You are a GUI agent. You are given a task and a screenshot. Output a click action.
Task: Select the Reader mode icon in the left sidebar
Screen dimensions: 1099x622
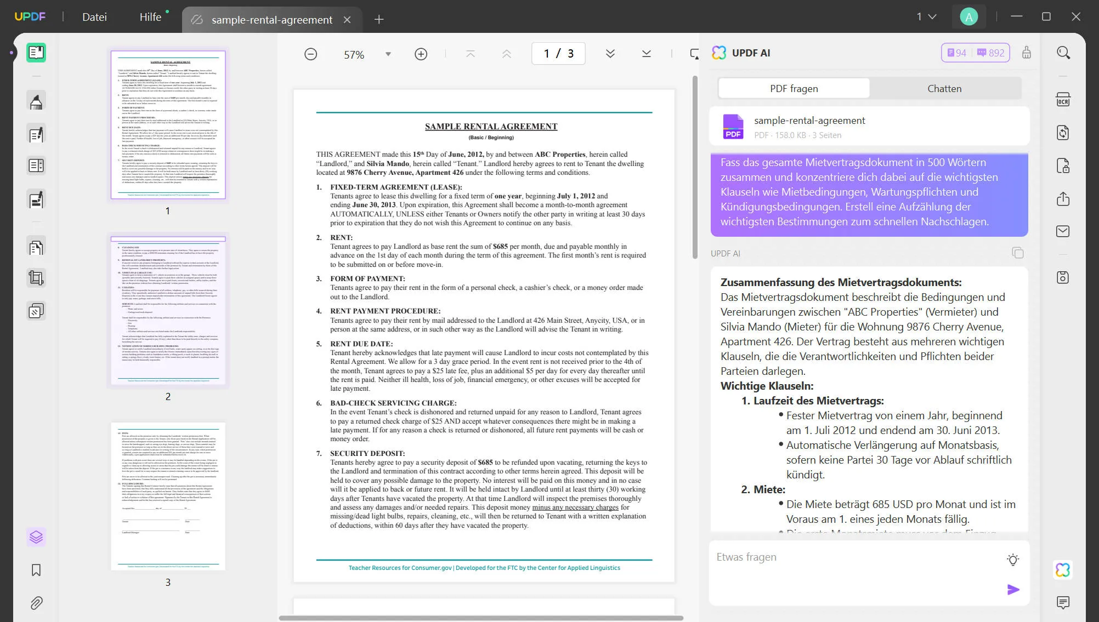[x=36, y=53]
